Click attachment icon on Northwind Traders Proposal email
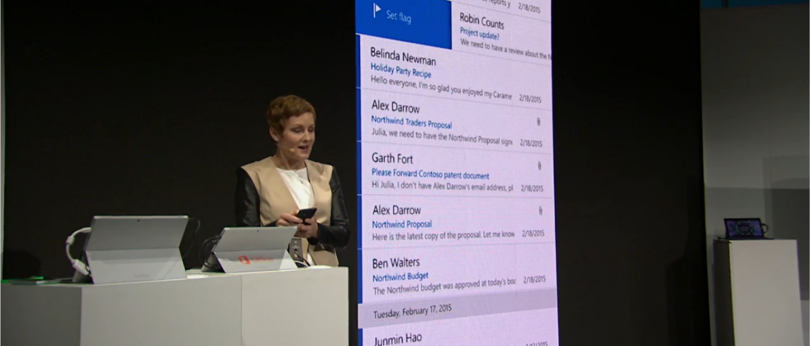Image resolution: width=810 pixels, height=346 pixels. click(538, 121)
